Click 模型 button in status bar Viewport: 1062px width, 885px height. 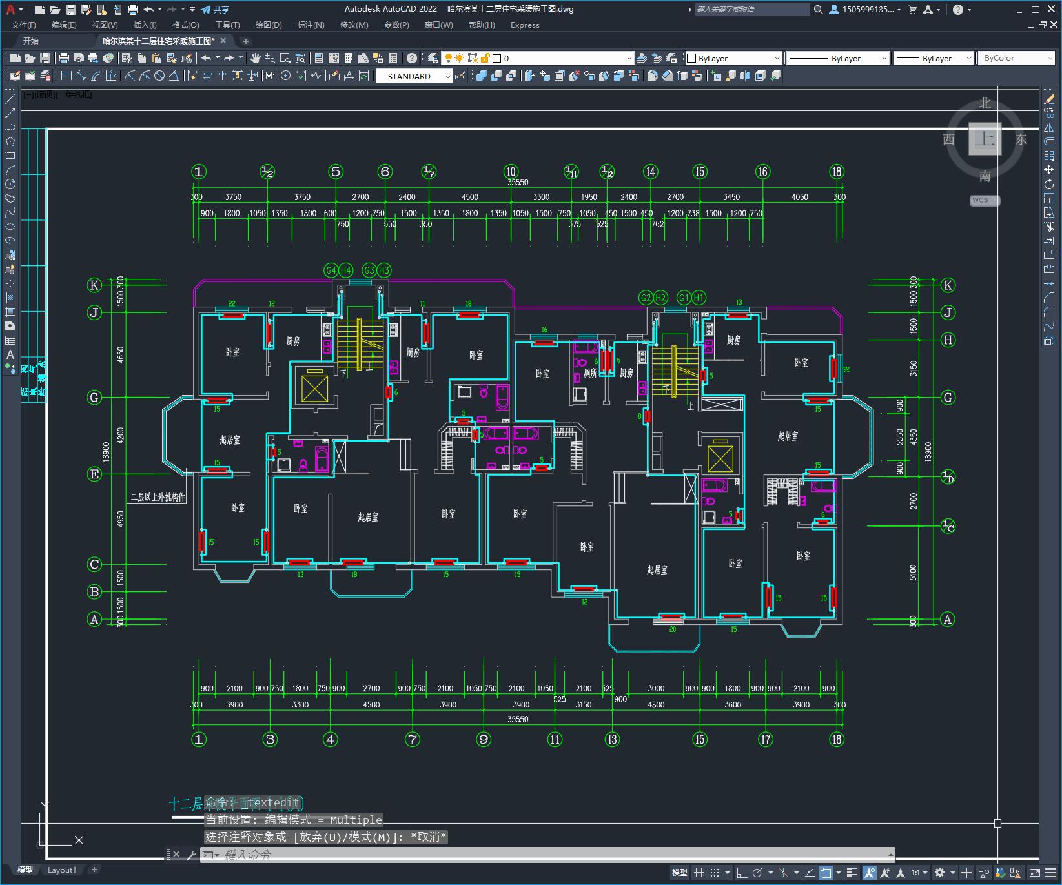[679, 873]
